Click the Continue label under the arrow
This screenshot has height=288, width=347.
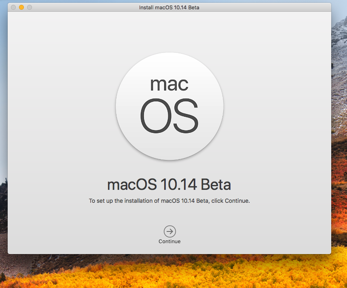point(169,242)
